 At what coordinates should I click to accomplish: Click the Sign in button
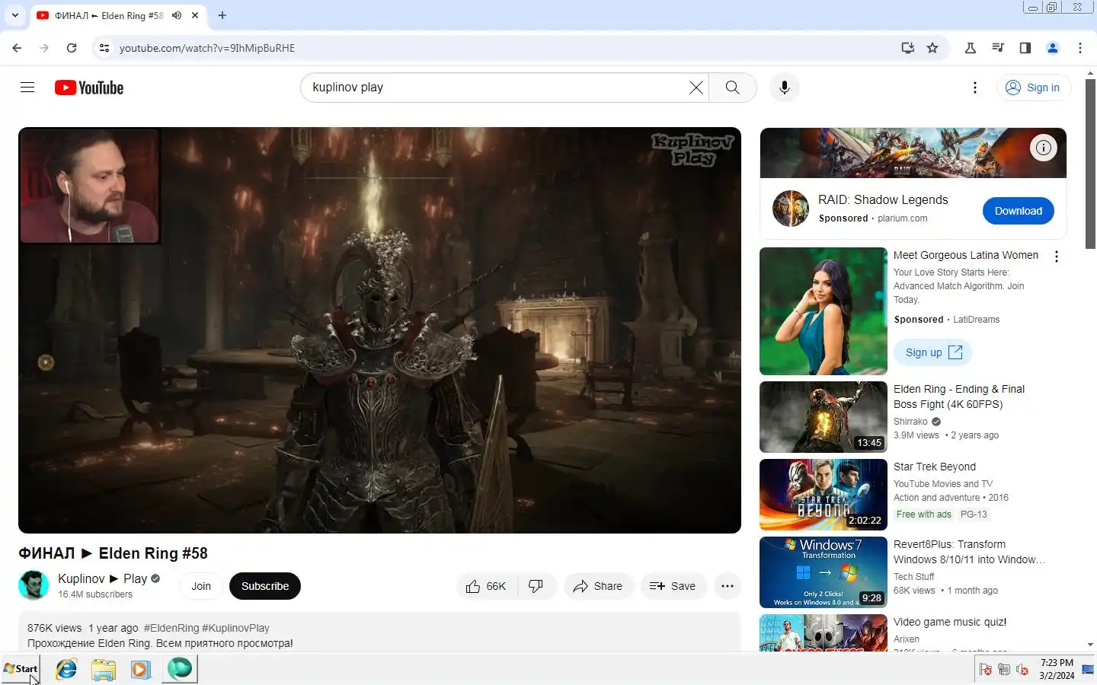coord(1033,88)
